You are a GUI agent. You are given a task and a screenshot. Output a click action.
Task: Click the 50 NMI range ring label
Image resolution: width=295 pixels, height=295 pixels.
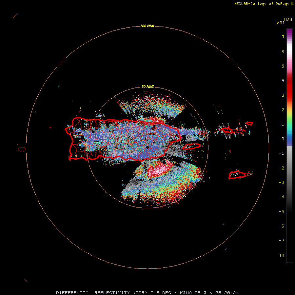coord(147,87)
